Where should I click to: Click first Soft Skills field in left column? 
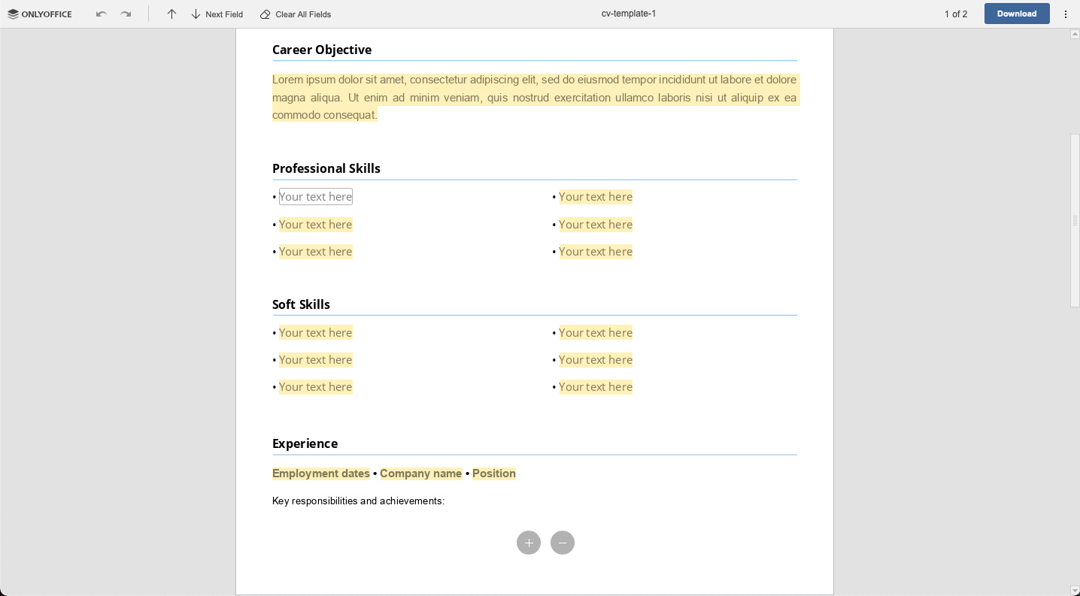tap(316, 333)
